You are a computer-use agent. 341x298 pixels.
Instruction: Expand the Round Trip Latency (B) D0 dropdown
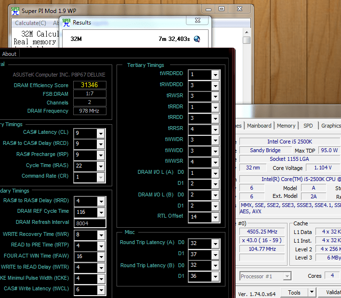[x=215, y=266]
